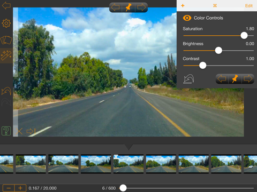Select the magic wand effects tool
The height and width of the screenshot is (192, 257).
(6, 55)
